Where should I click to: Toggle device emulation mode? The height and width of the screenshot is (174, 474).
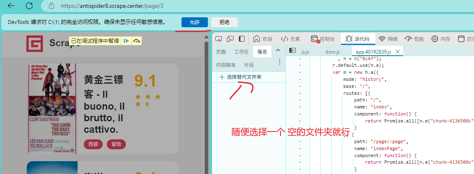click(231, 39)
